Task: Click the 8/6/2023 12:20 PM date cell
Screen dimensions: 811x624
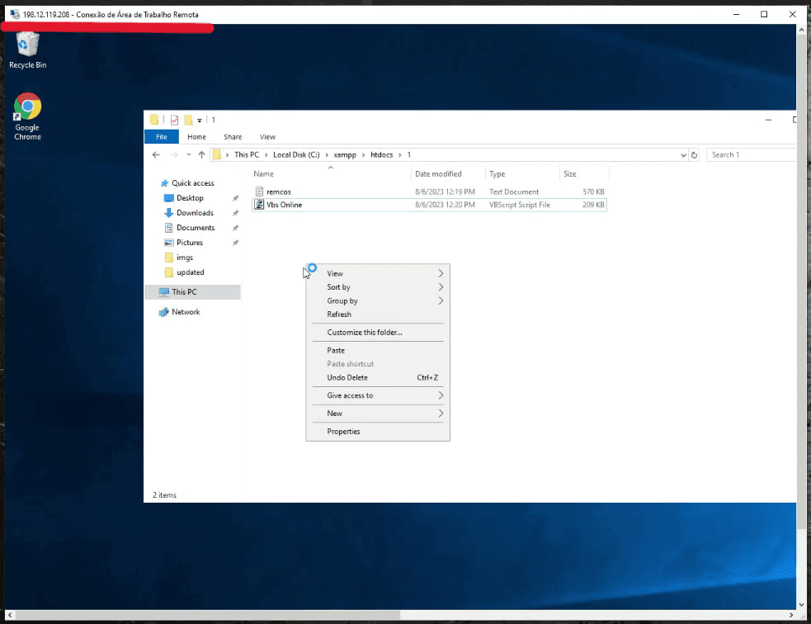Action: (445, 205)
